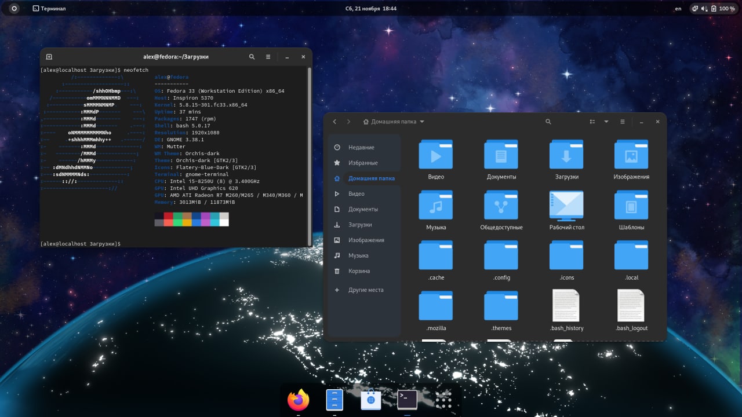Search in the terminal window
Screen dimensions: 742x417
[252, 57]
